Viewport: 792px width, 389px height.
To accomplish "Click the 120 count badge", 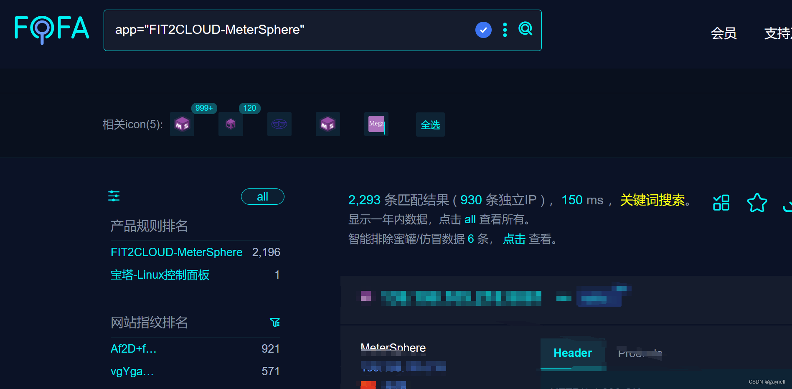I will [250, 108].
